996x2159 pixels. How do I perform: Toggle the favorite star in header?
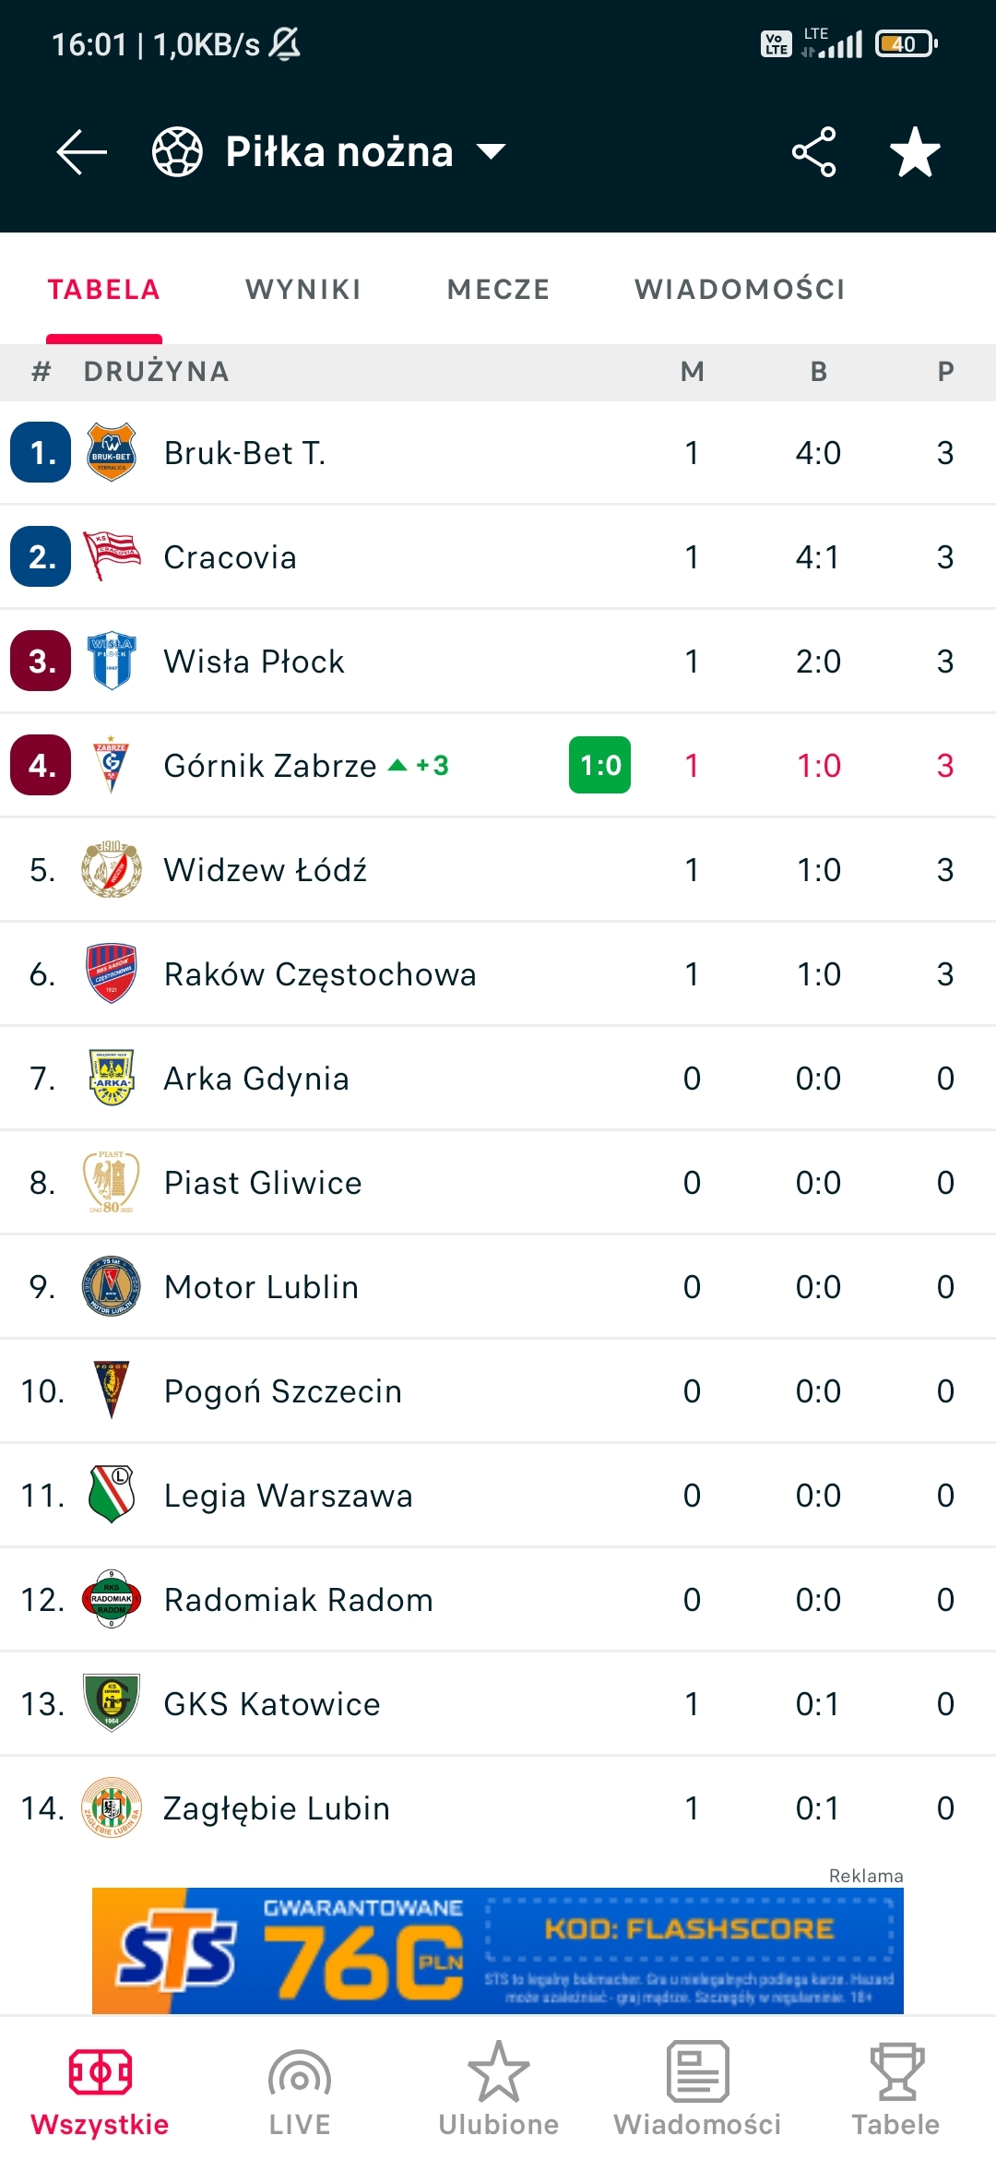(914, 152)
